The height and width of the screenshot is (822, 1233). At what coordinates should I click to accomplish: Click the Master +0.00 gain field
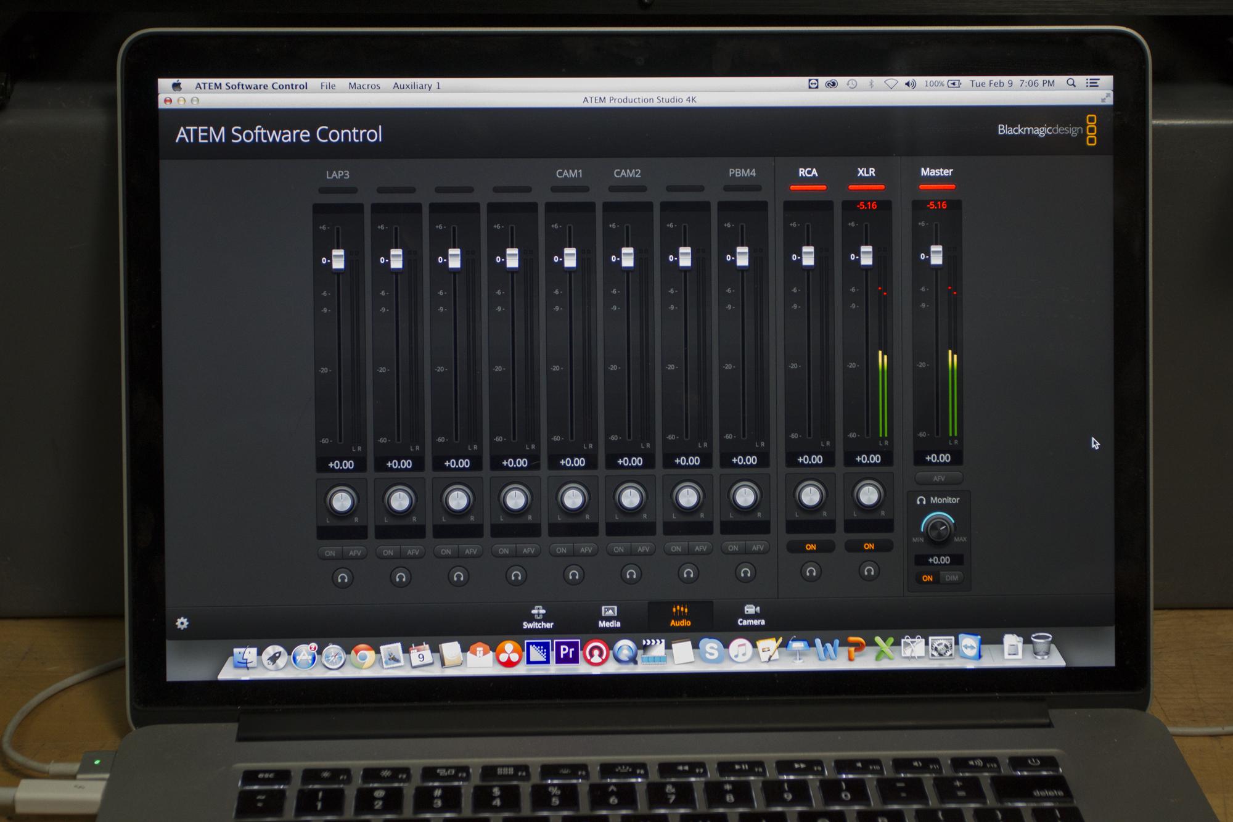click(938, 458)
